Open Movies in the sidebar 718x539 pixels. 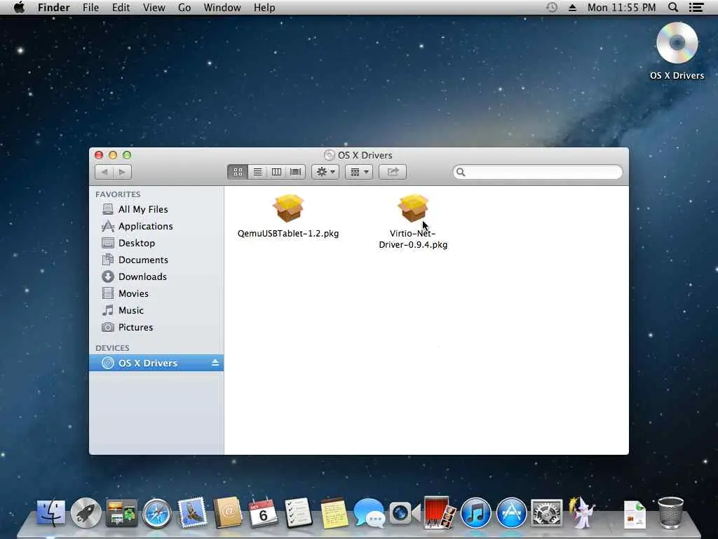[x=156, y=293]
